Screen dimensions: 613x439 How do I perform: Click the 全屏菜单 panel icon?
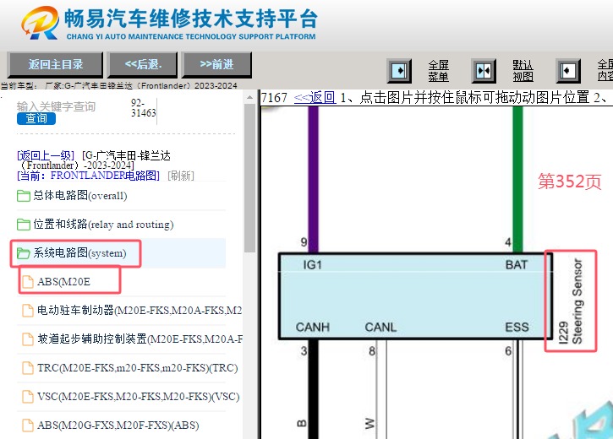(399, 71)
